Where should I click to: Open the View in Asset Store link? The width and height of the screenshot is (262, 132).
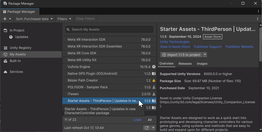click(175, 47)
